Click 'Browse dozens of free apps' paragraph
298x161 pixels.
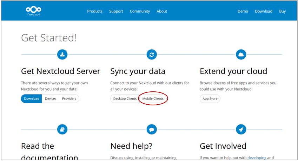[238, 86]
